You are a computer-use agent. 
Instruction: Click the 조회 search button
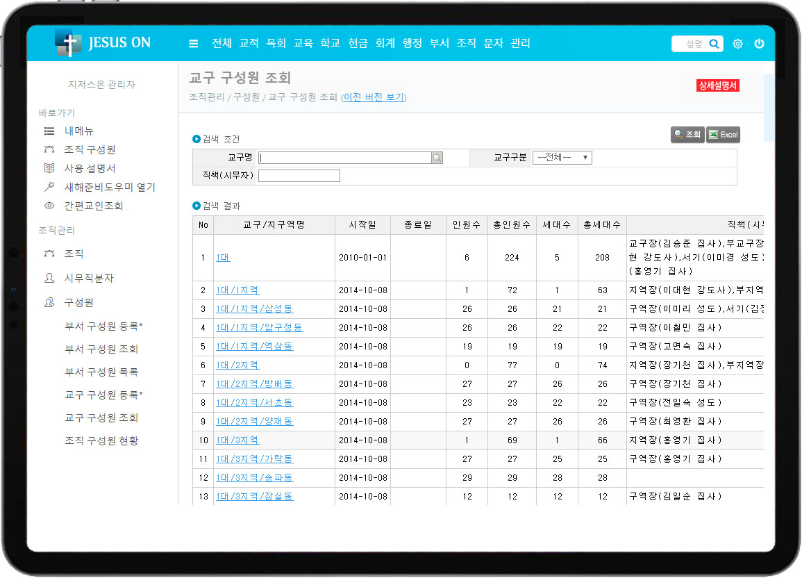tap(687, 135)
